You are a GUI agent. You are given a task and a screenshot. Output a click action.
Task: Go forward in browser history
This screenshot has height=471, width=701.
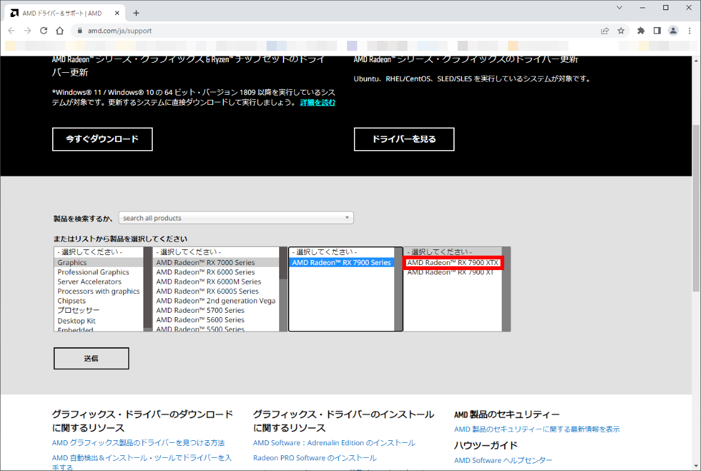click(x=28, y=31)
